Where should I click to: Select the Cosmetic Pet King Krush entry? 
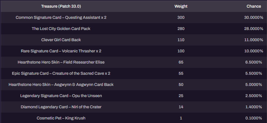(61, 118)
